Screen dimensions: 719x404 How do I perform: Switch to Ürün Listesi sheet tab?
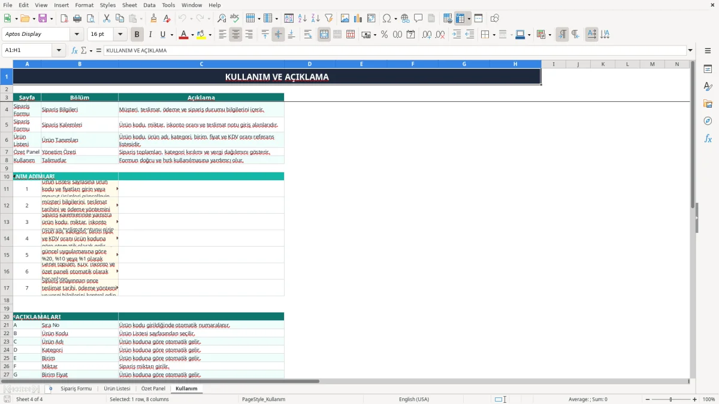pos(117,388)
